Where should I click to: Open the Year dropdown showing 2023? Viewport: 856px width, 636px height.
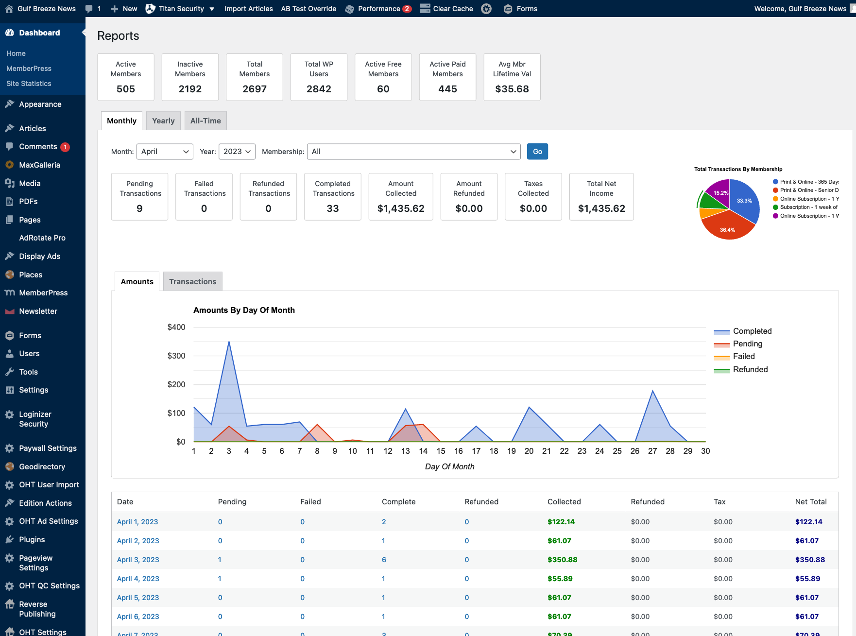coord(237,152)
